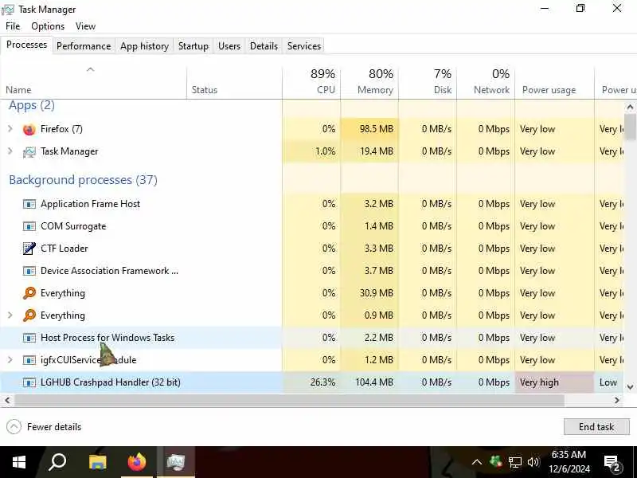
Task: Open Firefox from the taskbar
Action: [136, 462]
